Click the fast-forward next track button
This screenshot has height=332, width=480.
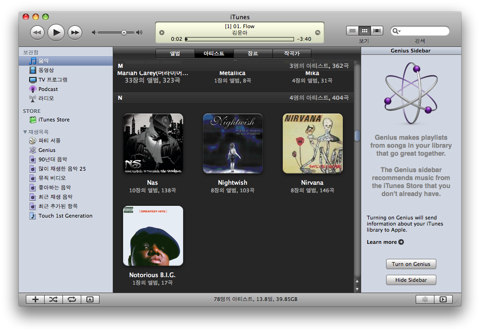coord(75,32)
